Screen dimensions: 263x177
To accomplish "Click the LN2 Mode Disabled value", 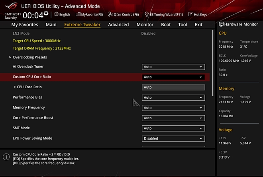I will [x=148, y=33].
